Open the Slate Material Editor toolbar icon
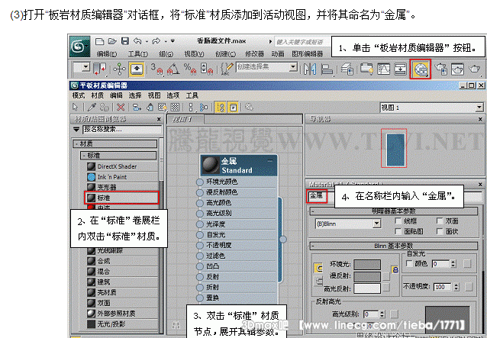Viewport: 487px width, 338px height. point(421,69)
